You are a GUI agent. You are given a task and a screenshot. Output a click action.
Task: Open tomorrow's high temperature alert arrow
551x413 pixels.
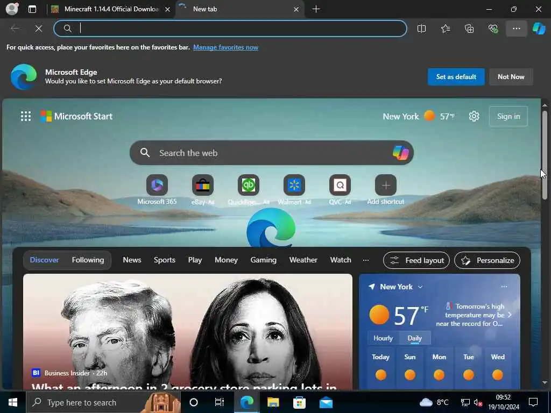(x=510, y=315)
